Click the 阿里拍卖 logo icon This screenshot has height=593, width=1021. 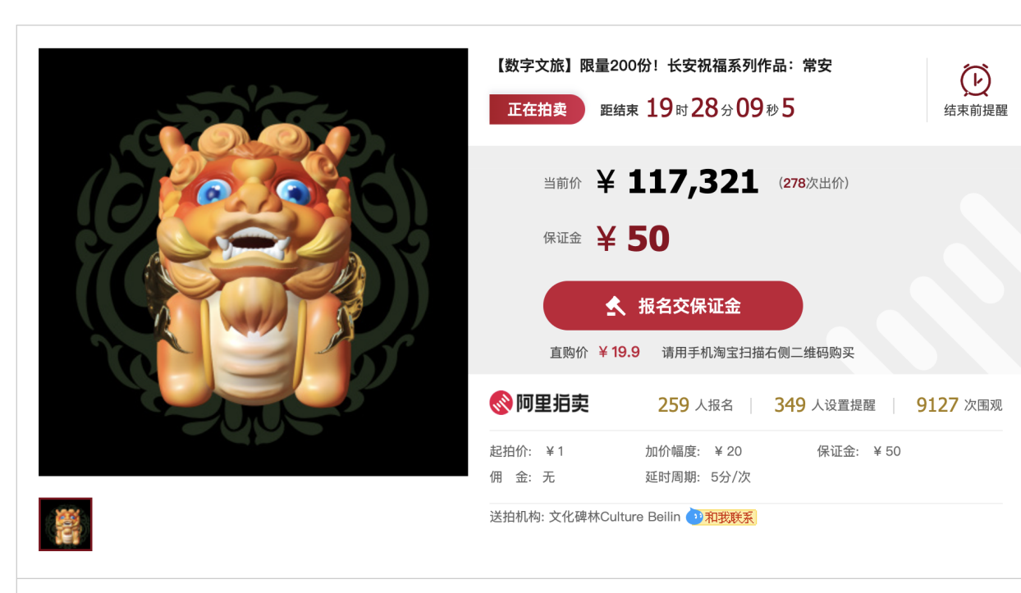pos(501,403)
